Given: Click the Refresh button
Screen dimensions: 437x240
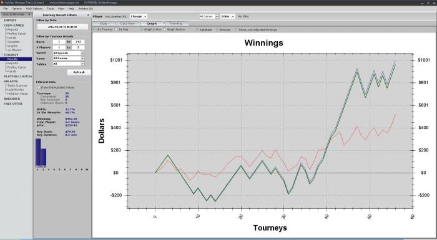Looking at the screenshot, I should [x=79, y=72].
